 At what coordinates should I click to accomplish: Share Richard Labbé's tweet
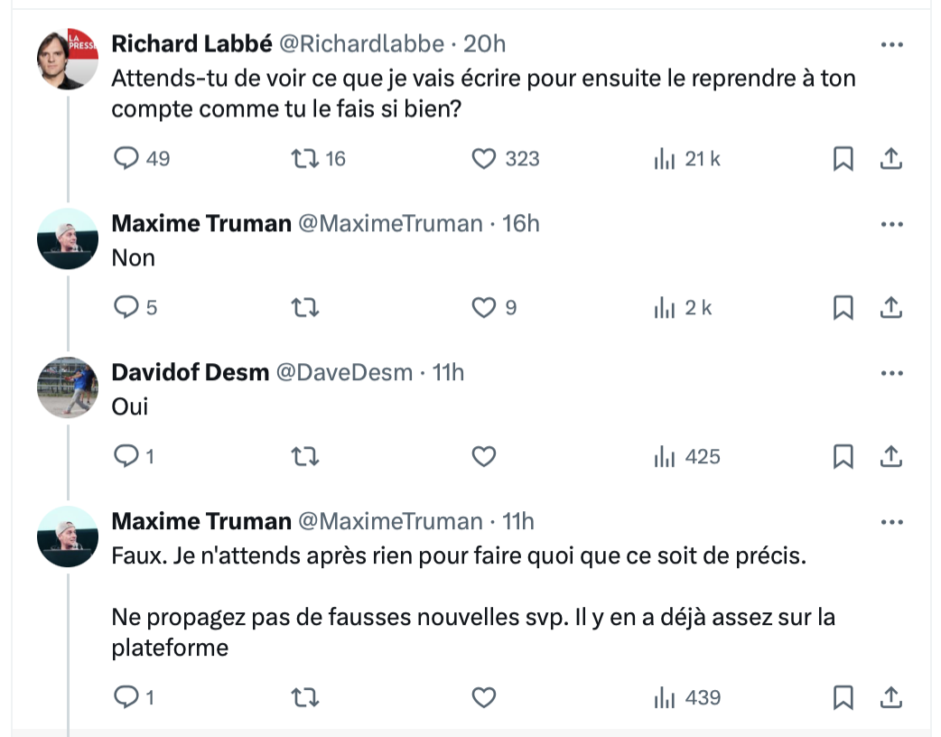[x=891, y=159]
